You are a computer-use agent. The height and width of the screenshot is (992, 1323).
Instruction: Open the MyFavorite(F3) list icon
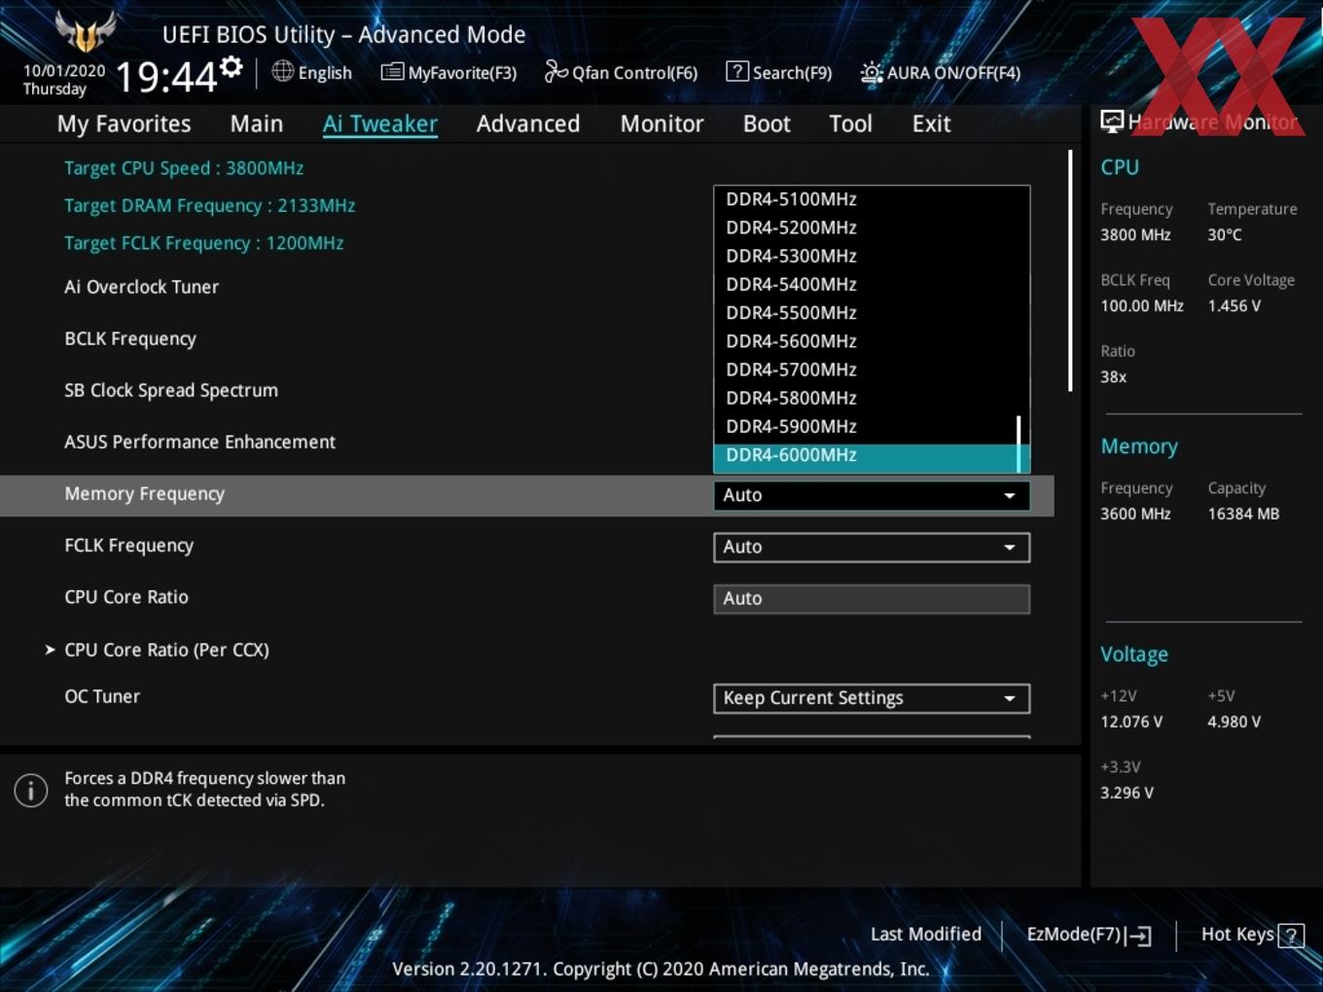(392, 72)
